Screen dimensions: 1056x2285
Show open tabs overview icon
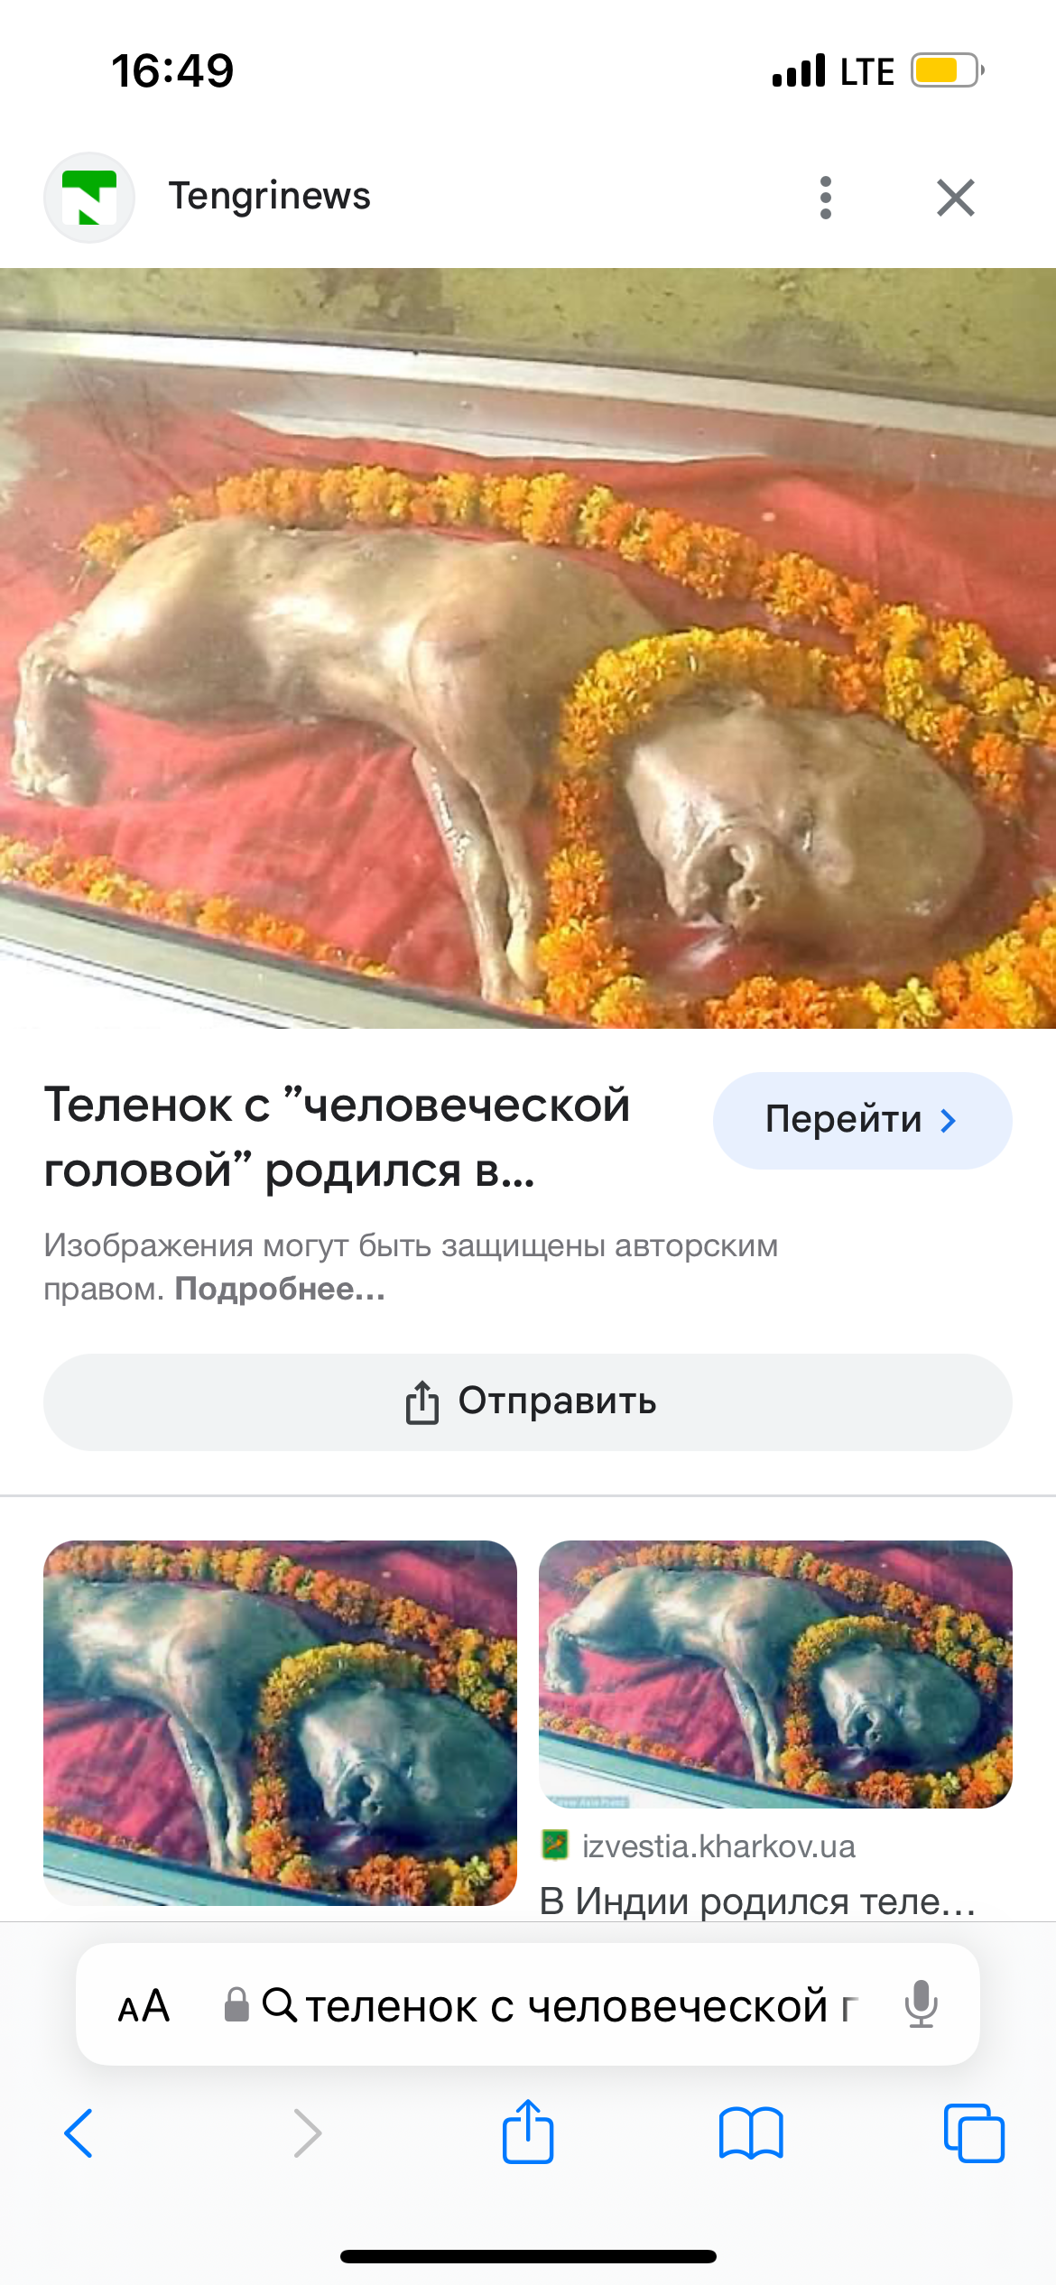(x=974, y=2133)
